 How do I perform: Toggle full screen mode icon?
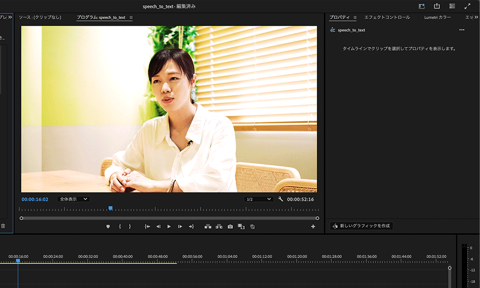click(x=467, y=6)
